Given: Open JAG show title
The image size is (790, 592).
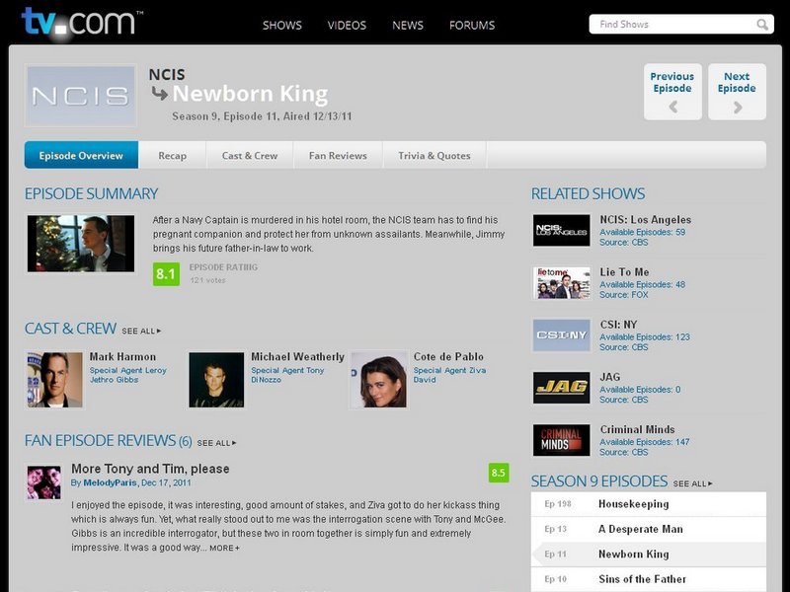Looking at the screenshot, I should pyautogui.click(x=609, y=377).
